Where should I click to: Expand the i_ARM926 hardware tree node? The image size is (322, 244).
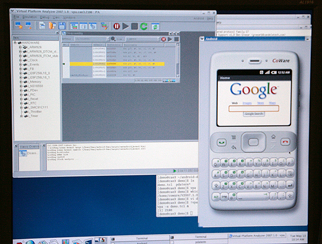tap(20, 47)
